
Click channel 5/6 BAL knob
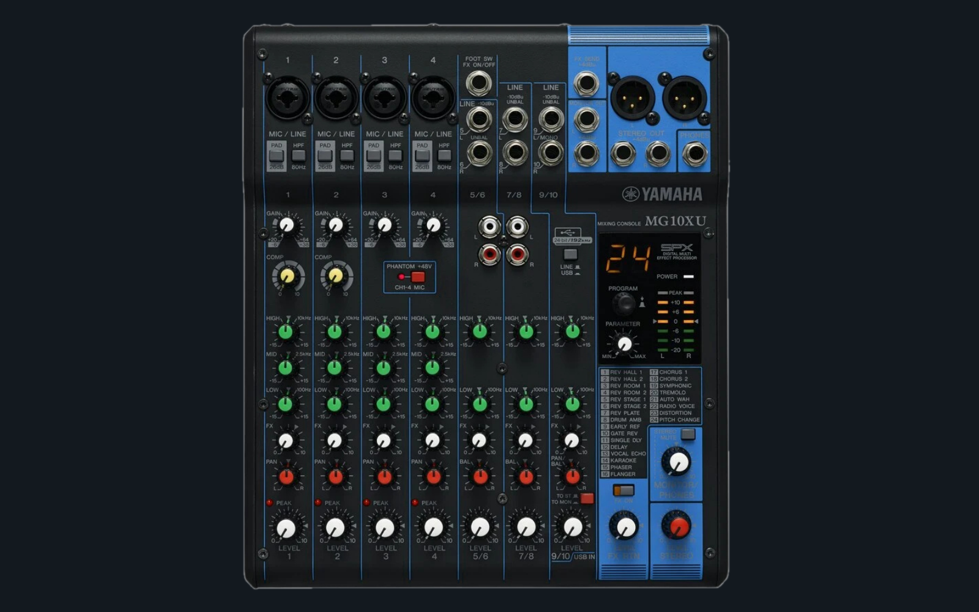coord(480,477)
